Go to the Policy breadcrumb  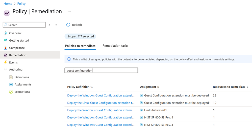[x=21, y=4]
